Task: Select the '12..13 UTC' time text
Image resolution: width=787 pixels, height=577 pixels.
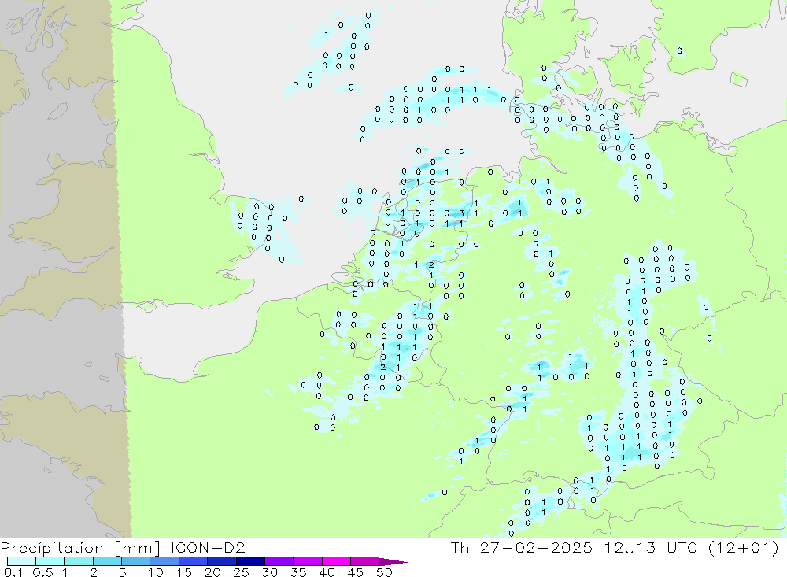Action: tap(651, 547)
